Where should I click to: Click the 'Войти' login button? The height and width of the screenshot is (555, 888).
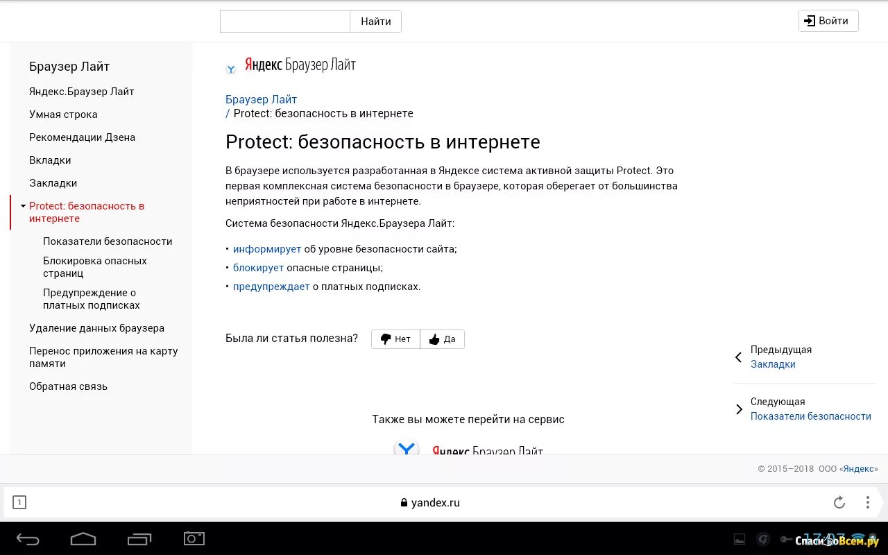828,21
